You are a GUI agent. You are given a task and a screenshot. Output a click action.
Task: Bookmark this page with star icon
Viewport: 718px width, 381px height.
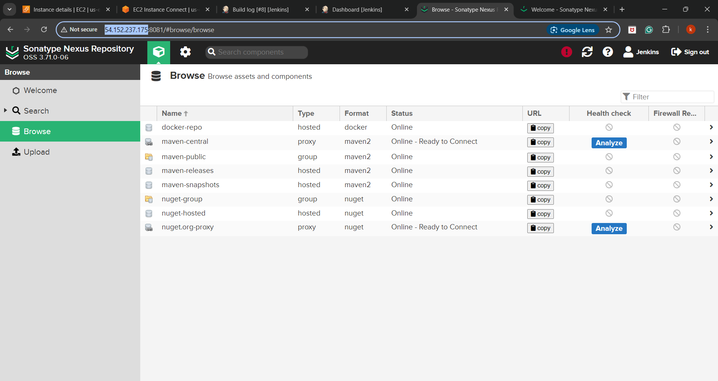609,30
